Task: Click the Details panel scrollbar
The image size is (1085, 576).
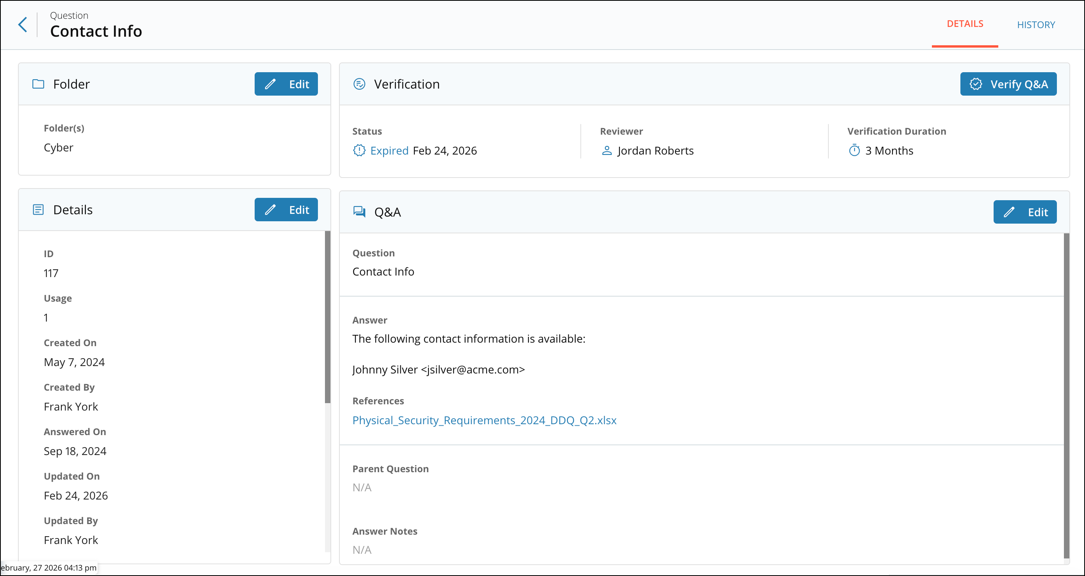Action: click(x=327, y=317)
